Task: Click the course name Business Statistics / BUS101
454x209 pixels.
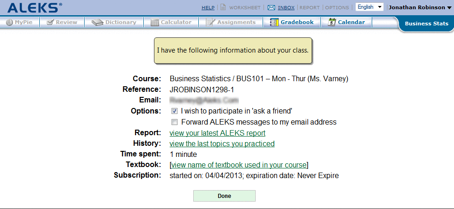Action: coord(259,78)
